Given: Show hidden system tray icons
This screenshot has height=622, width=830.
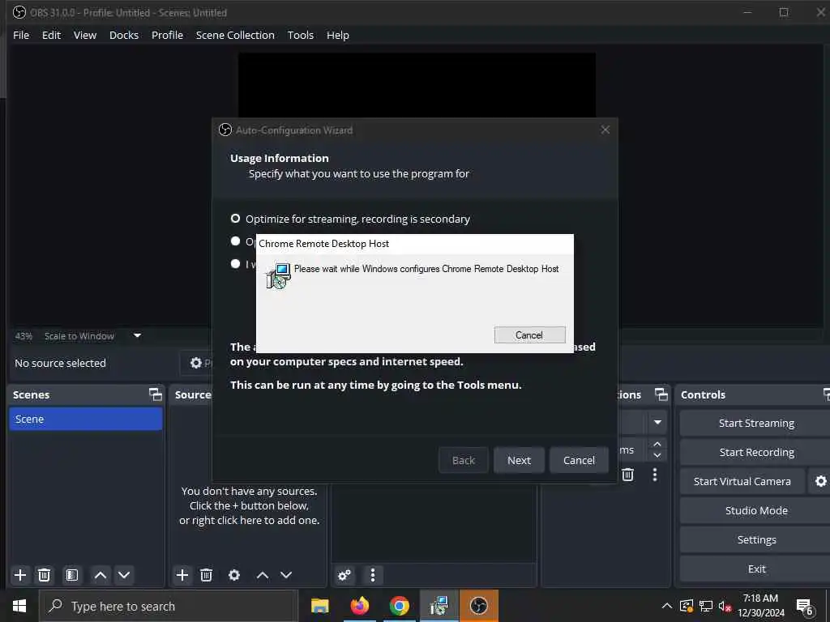Looking at the screenshot, I should pyautogui.click(x=667, y=606).
